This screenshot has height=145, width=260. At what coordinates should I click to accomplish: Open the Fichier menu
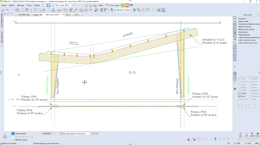4,5
